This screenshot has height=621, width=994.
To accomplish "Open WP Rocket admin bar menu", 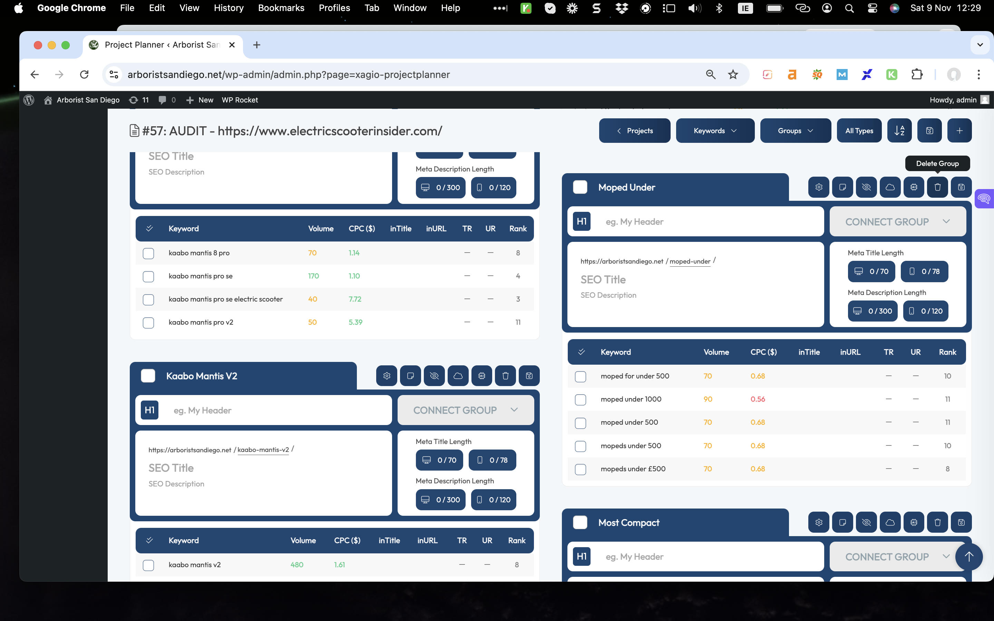I will [x=240, y=100].
